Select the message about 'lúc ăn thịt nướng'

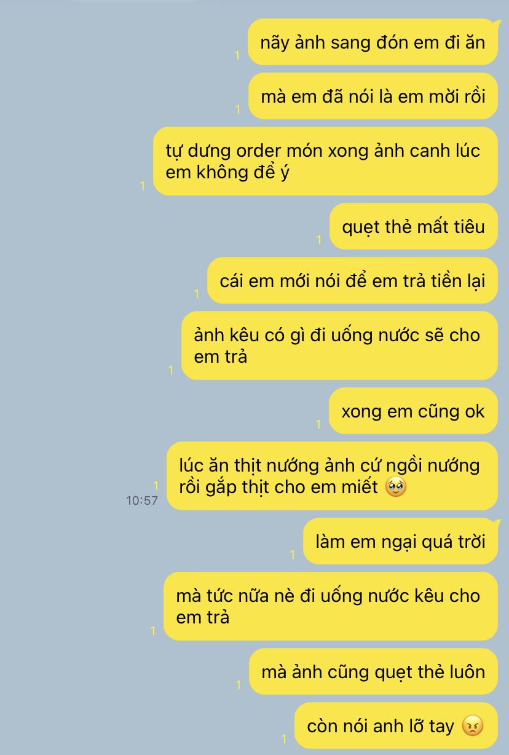tap(332, 476)
